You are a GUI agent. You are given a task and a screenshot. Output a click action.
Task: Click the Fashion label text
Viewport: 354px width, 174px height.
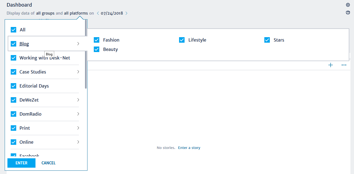coord(111,40)
